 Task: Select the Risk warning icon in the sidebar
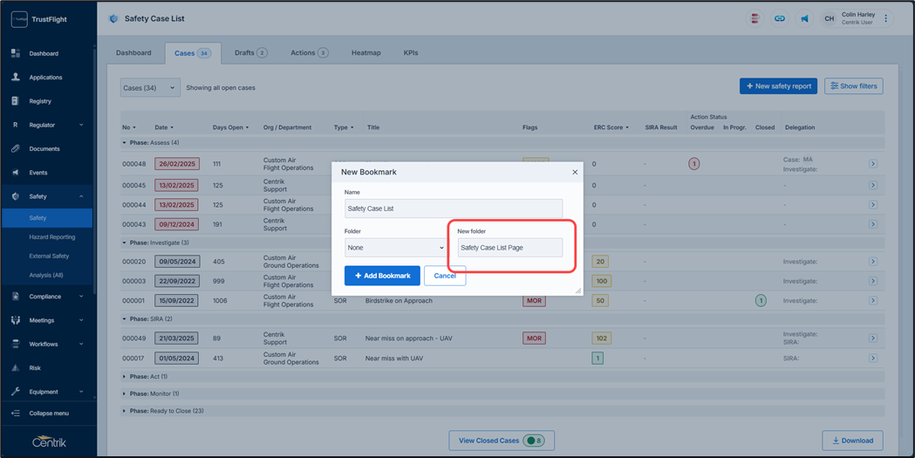point(16,368)
